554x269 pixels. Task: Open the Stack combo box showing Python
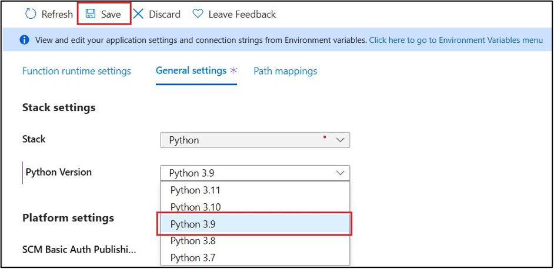pyautogui.click(x=247, y=140)
